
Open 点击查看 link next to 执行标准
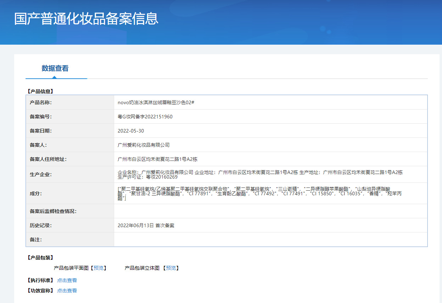(x=67, y=280)
